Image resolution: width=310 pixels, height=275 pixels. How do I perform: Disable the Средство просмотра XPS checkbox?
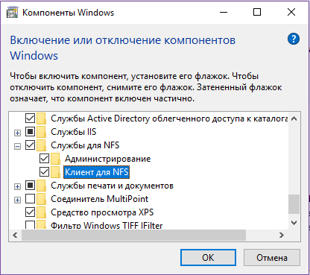click(x=30, y=212)
